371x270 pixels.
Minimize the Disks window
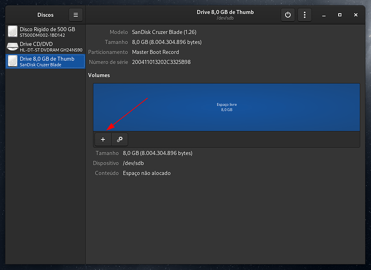[x=325, y=15]
